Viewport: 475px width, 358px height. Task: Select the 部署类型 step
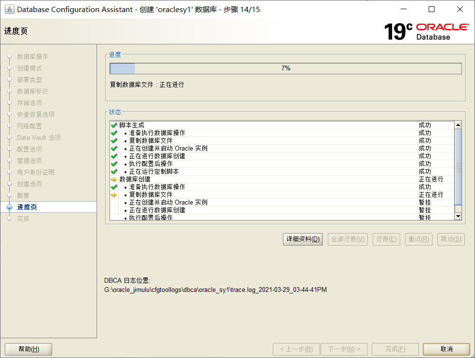click(x=29, y=80)
